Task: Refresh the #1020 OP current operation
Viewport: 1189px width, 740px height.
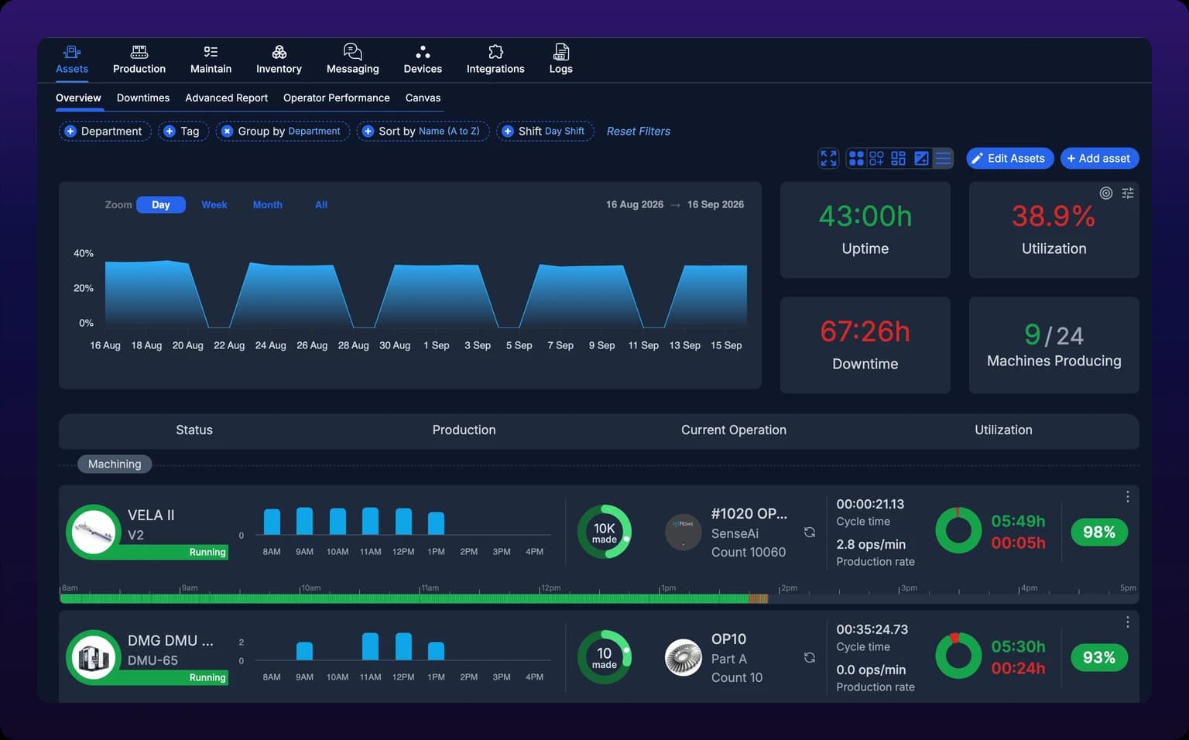Action: 810,532
